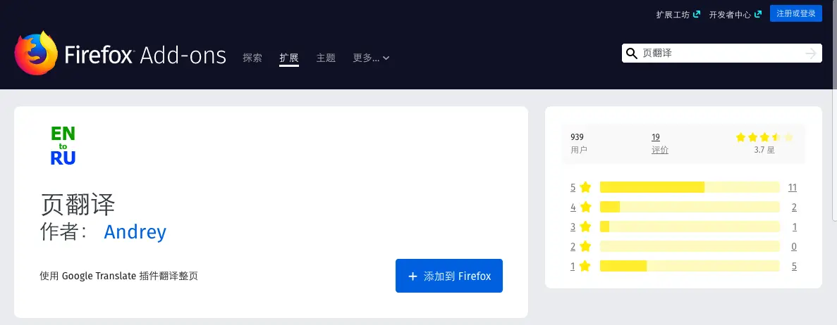Click the 5 label in ratings list
837x325 pixels.
pyautogui.click(x=573, y=187)
